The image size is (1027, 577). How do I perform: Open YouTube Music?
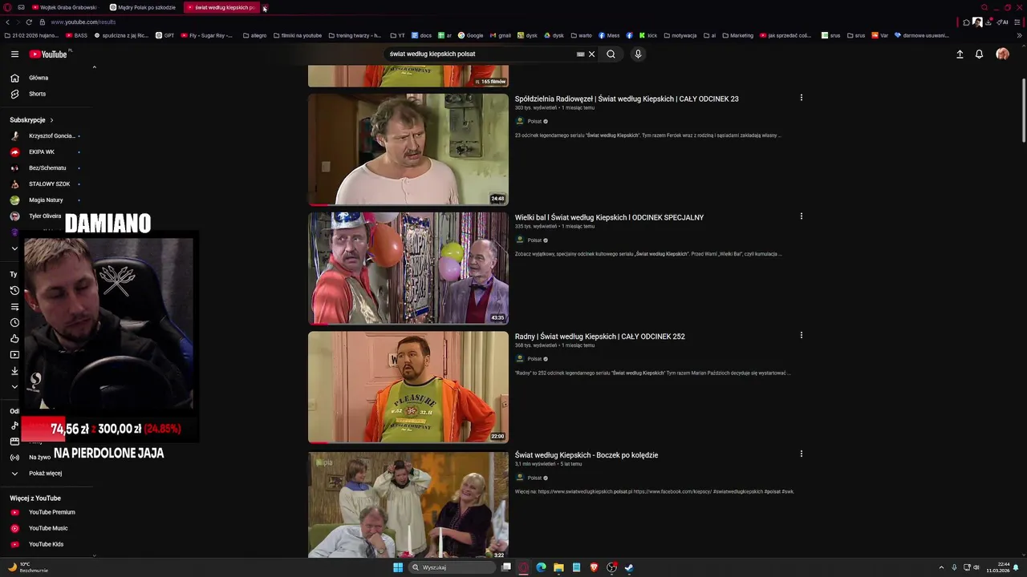50,528
